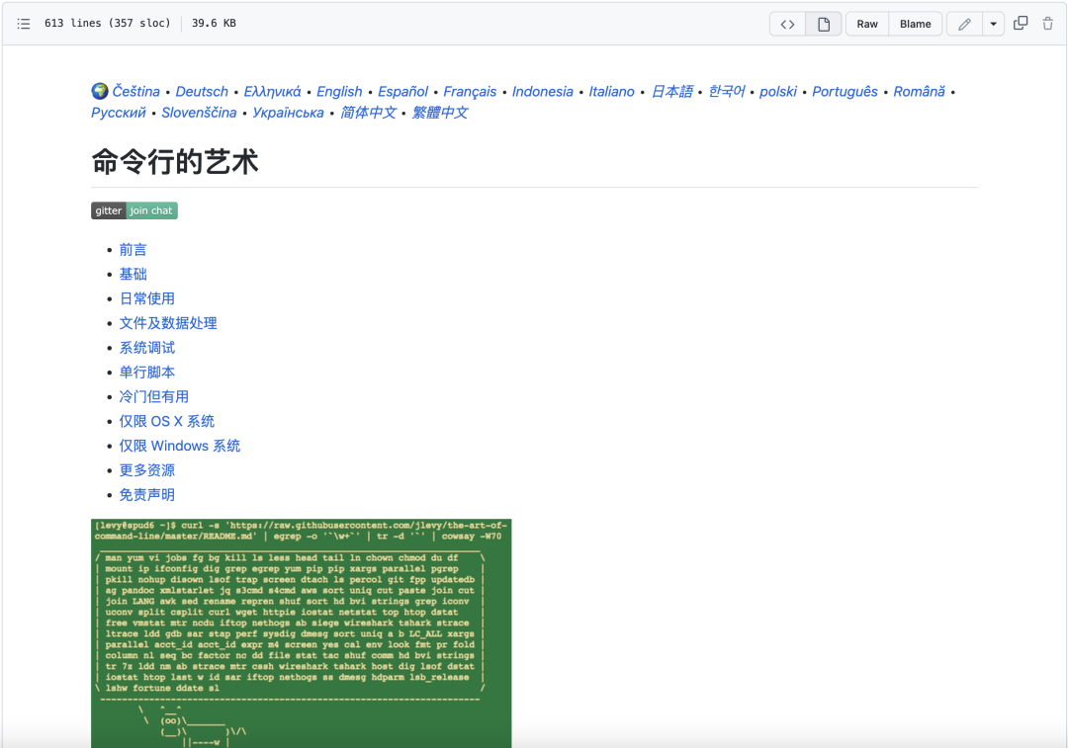Open the table of contents outline icon
This screenshot has height=748, width=1068.
[x=24, y=24]
